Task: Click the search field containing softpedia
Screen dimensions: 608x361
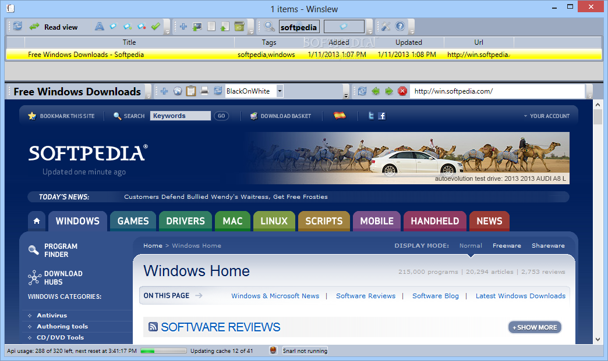Action: pos(299,27)
